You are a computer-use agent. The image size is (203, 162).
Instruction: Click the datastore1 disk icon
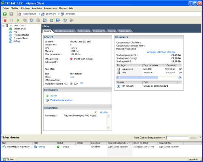[x=119, y=69]
